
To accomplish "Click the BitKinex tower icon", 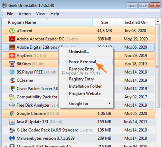I will 12,64.
